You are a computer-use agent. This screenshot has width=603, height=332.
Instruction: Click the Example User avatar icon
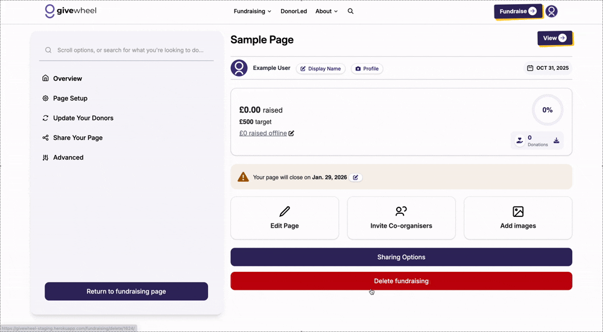(x=239, y=68)
